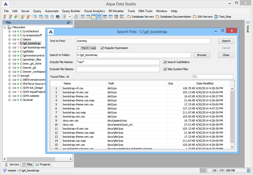253x175 pixels.
Task: Open the Query Builder menu
Action: 71,11
